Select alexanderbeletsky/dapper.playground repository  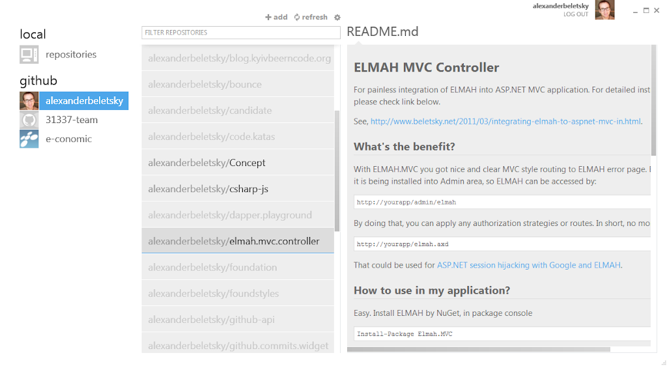pyautogui.click(x=238, y=215)
